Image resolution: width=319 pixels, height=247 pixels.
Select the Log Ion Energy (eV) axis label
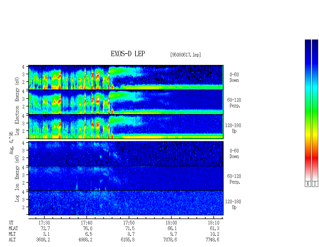coord(17,179)
